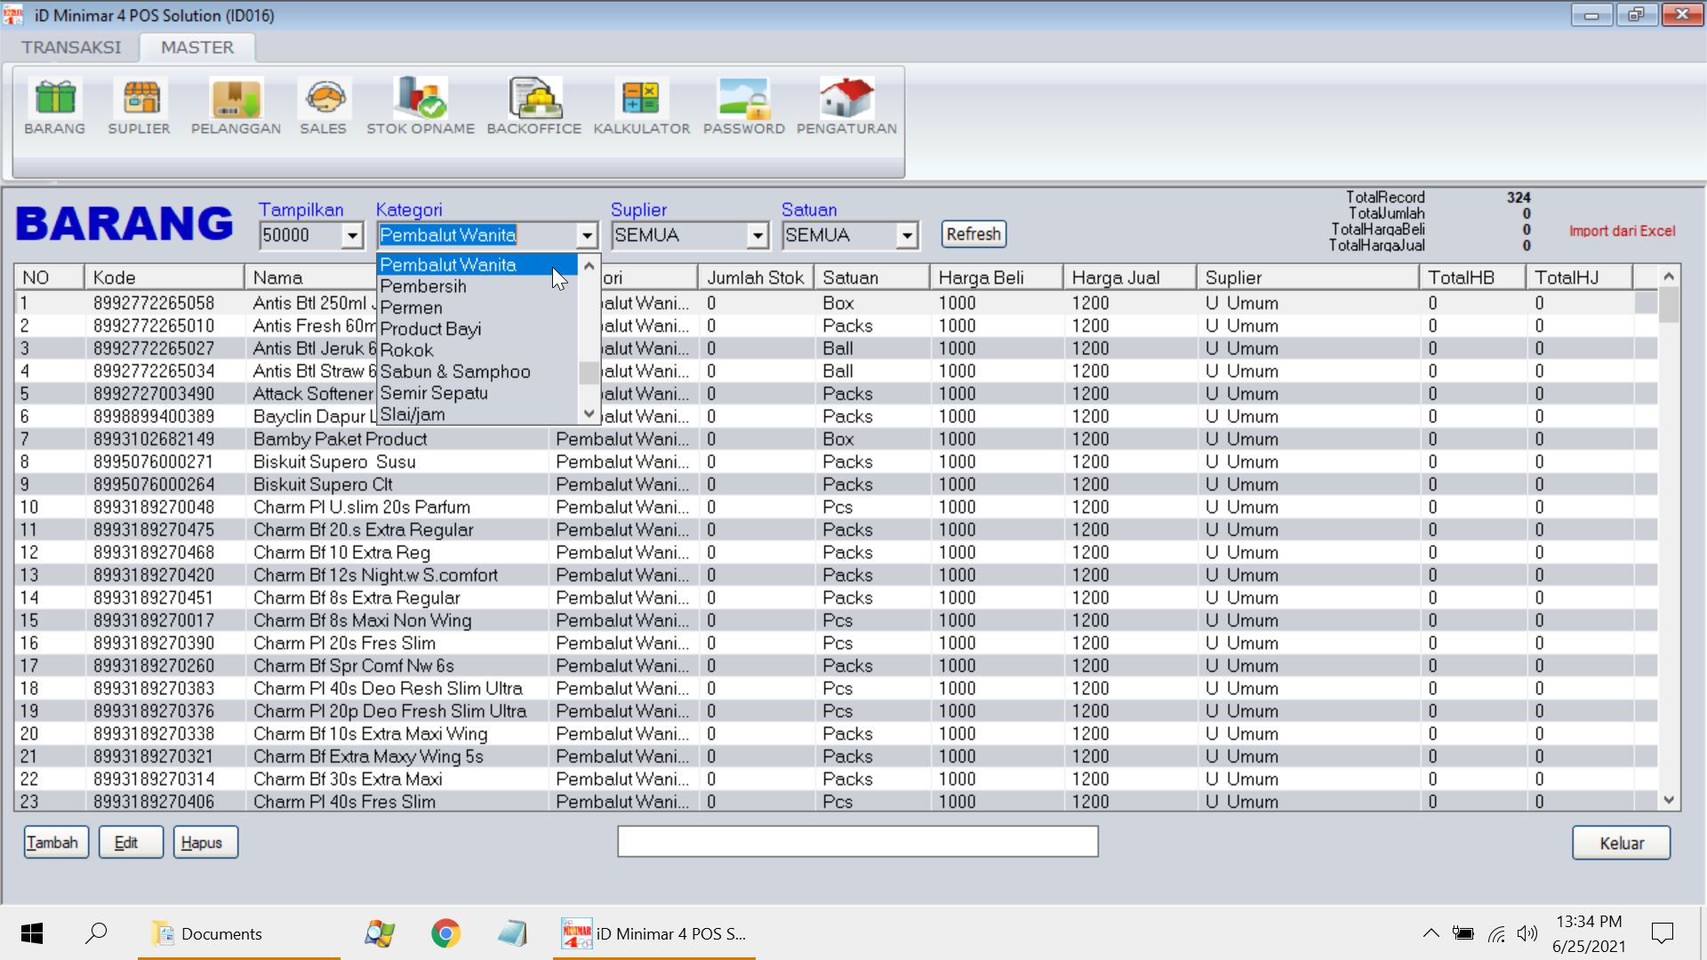1707x960 pixels.
Task: Switch to the TRANSAKSI tab
Action: click(71, 47)
